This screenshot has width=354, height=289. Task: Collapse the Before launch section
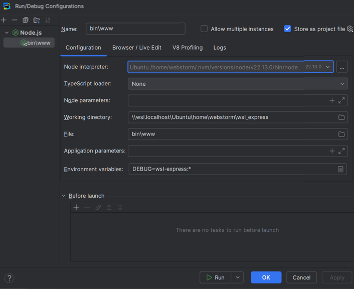tap(64, 196)
